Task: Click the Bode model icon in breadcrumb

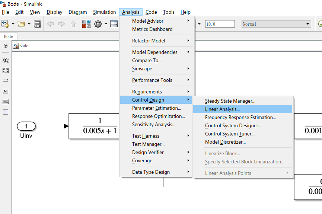Action: pos(16,46)
